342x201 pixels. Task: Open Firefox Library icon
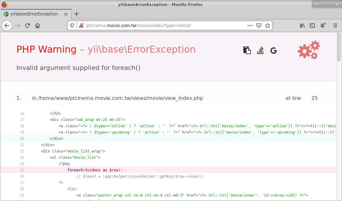pos(302,26)
